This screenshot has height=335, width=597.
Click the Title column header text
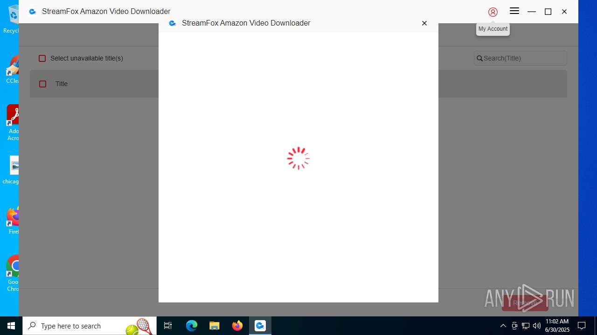click(62, 84)
